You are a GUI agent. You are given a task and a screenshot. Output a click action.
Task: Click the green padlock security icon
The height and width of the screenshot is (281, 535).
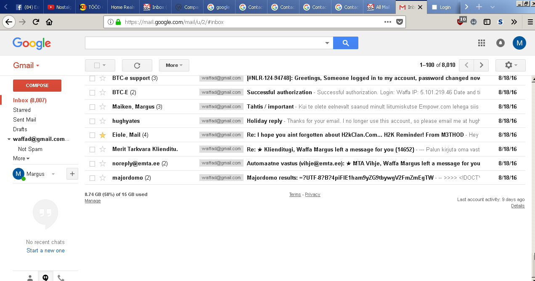click(118, 22)
